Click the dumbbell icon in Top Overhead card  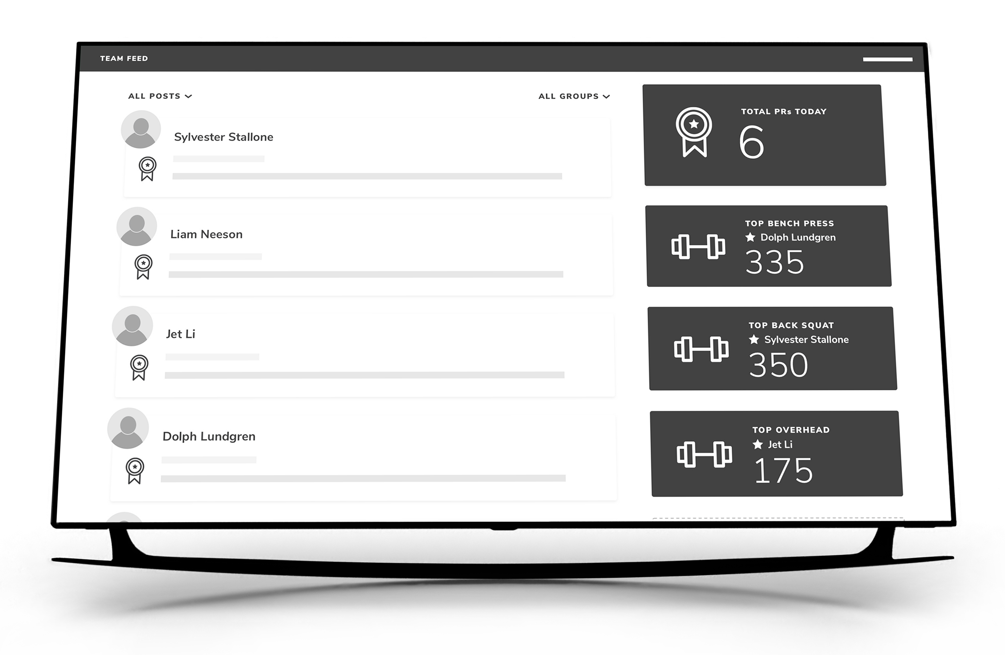[704, 455]
